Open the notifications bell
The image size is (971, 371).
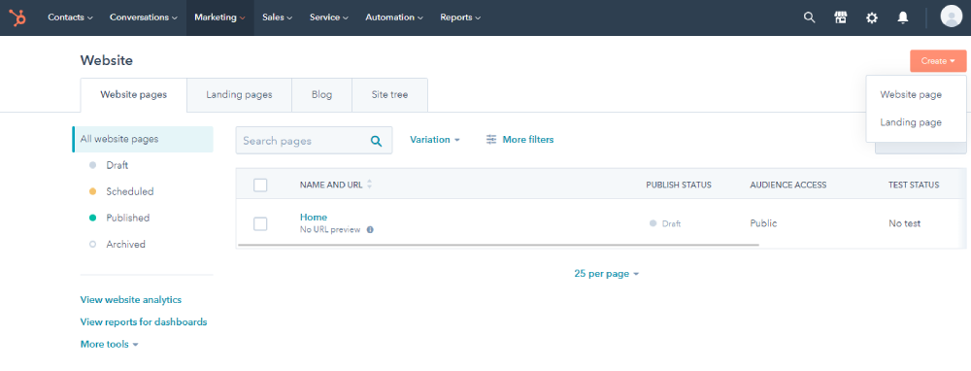903,17
